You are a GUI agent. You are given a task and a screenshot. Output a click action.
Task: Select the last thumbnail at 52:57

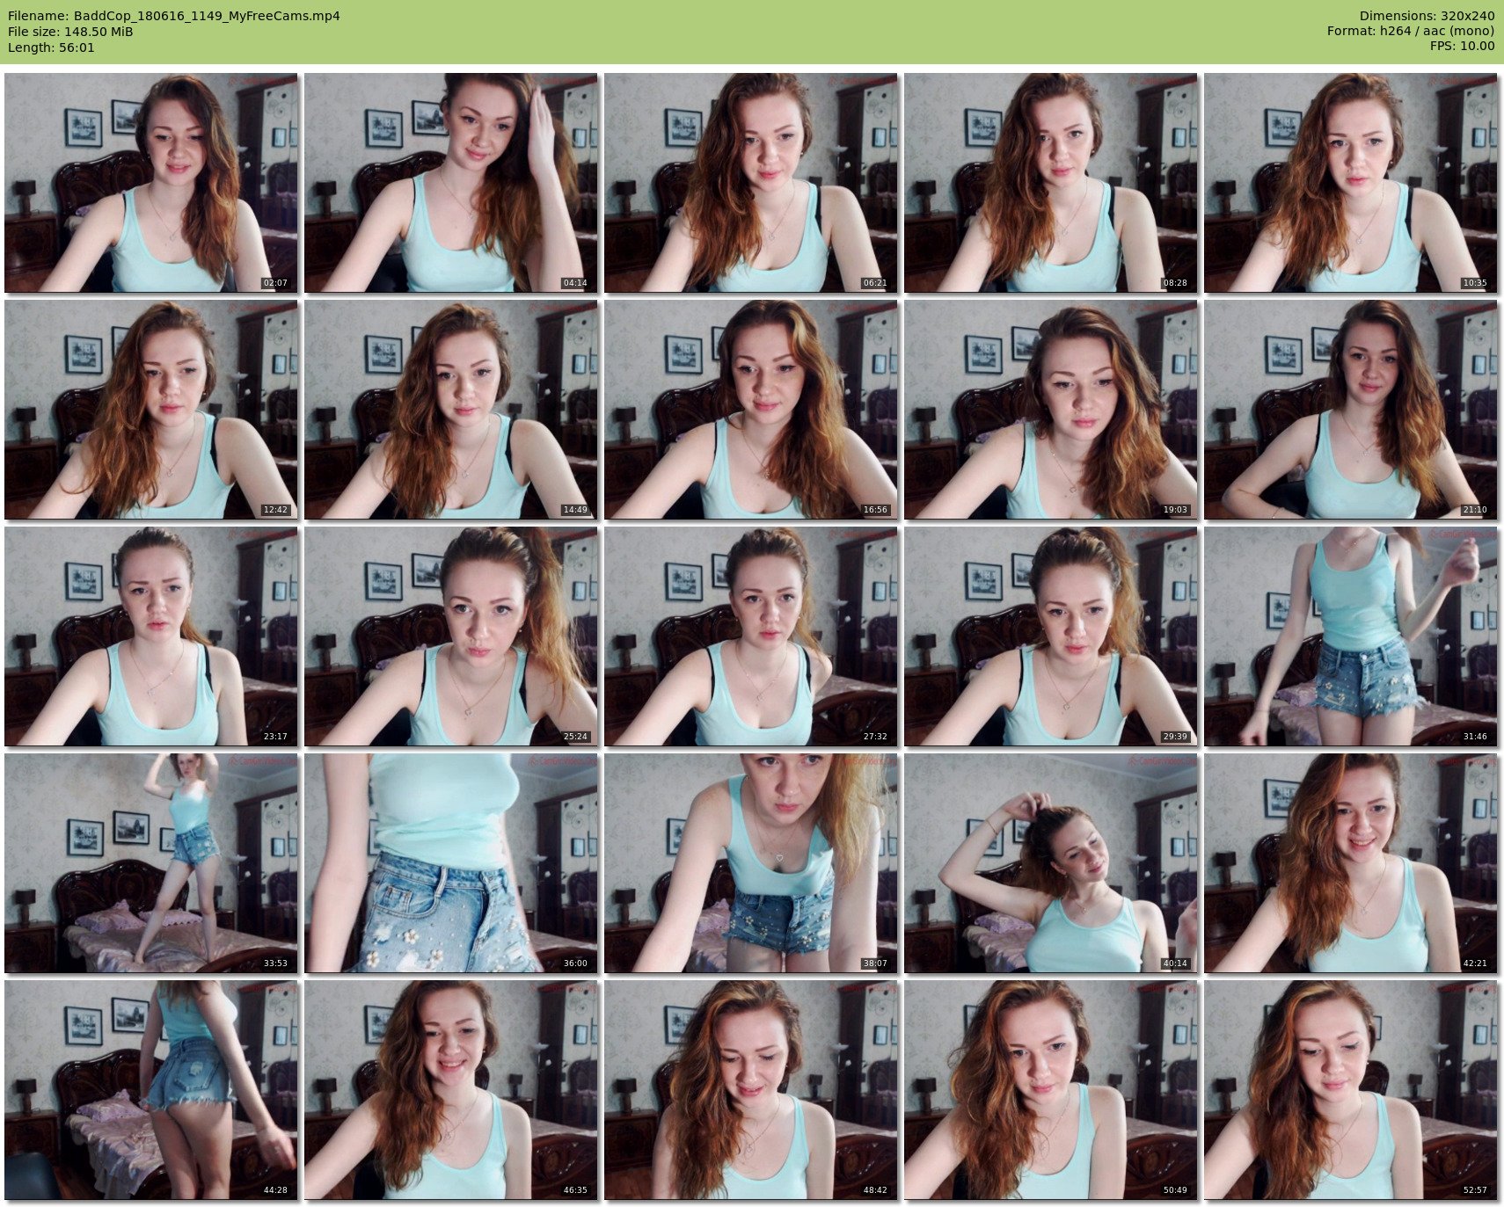tap(1350, 1090)
